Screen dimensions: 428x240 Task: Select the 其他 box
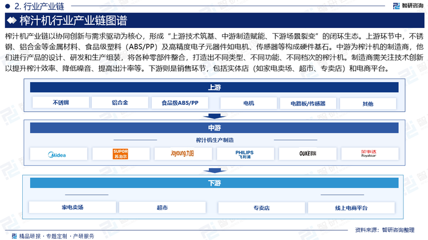pyautogui.click(x=368, y=104)
